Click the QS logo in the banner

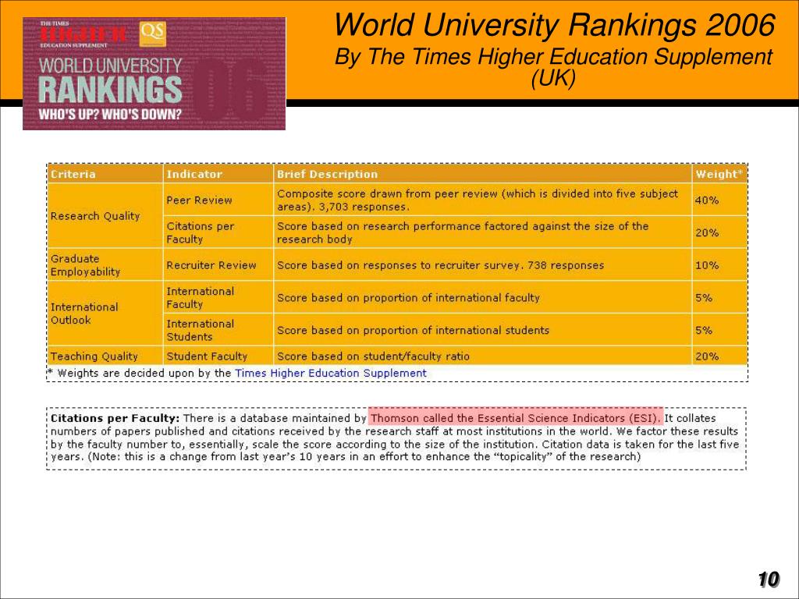tap(152, 33)
